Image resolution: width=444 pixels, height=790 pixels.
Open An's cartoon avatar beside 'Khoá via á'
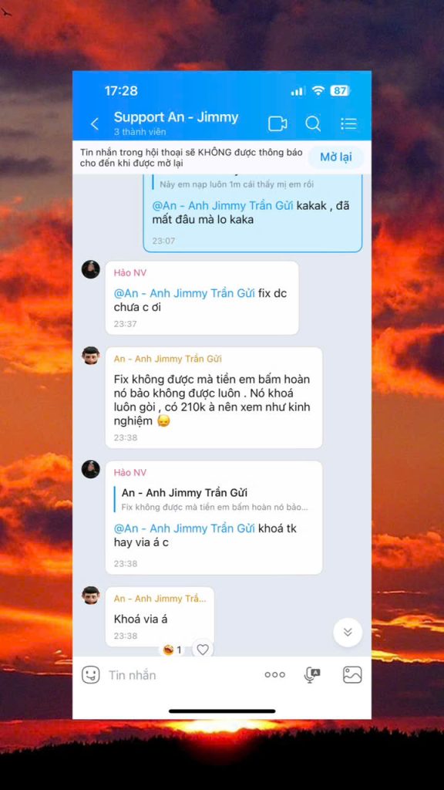[x=91, y=596]
